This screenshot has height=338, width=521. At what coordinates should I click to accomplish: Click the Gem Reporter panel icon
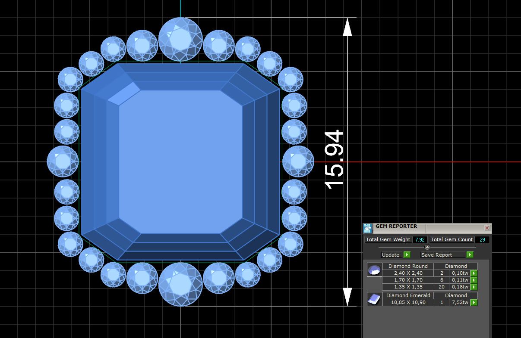[x=367, y=228]
